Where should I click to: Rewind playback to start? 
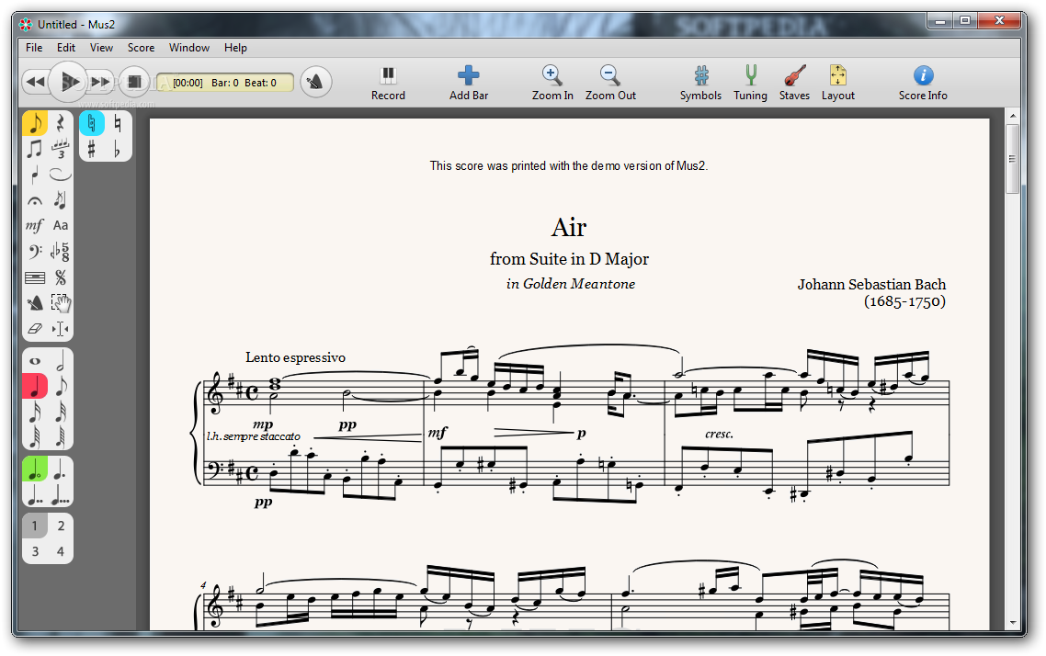tap(36, 82)
